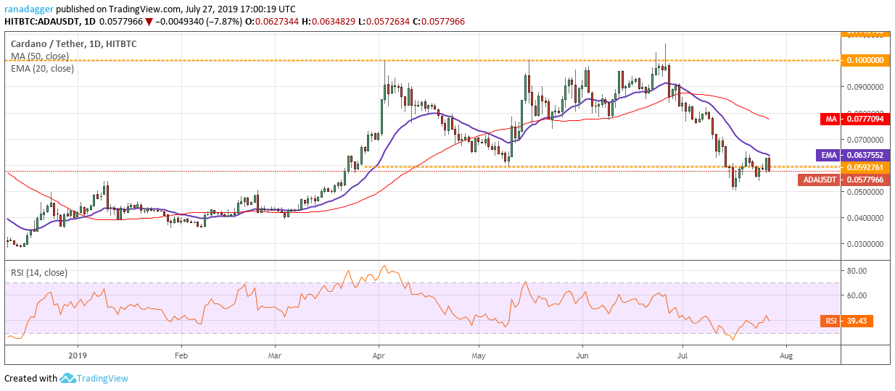Click the TradingView cloud logo icon
The width and height of the screenshot is (895, 391).
coord(68,378)
